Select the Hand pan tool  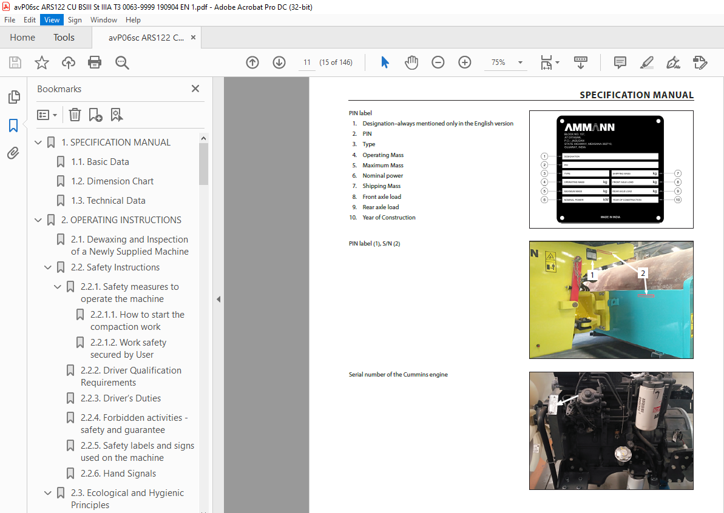tap(411, 62)
